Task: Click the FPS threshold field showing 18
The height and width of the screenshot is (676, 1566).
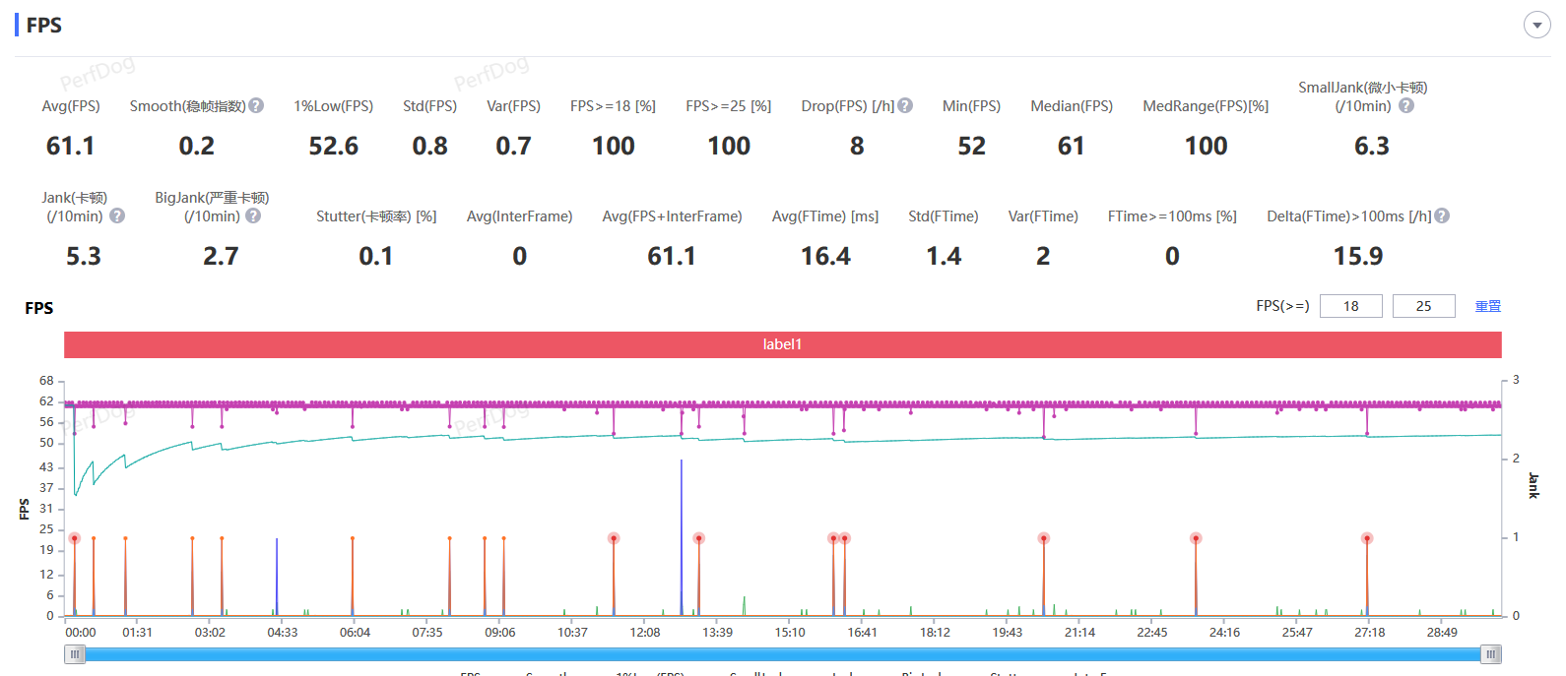Action: [x=1350, y=306]
